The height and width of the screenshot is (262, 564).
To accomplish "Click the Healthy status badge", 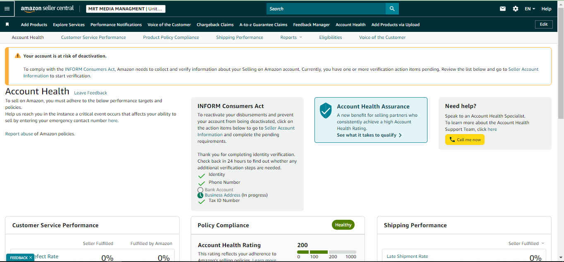I will pos(343,225).
